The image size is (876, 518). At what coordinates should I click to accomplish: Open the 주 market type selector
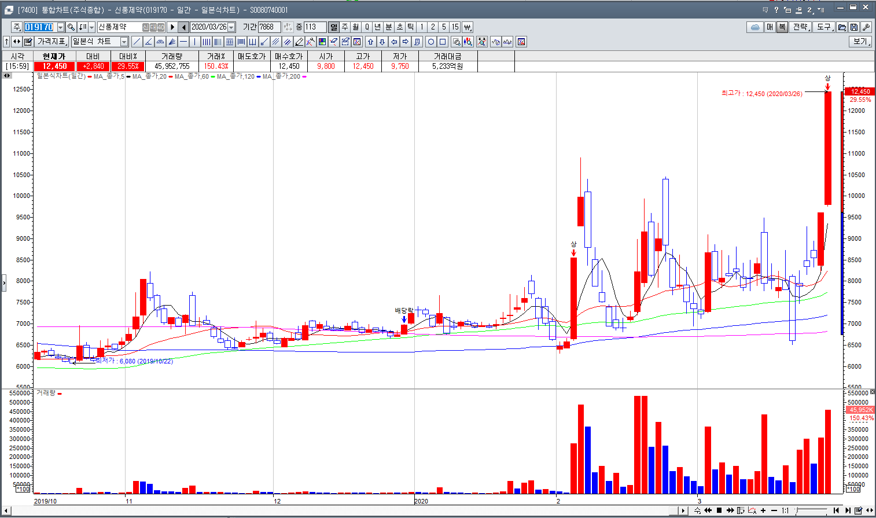pos(17,27)
